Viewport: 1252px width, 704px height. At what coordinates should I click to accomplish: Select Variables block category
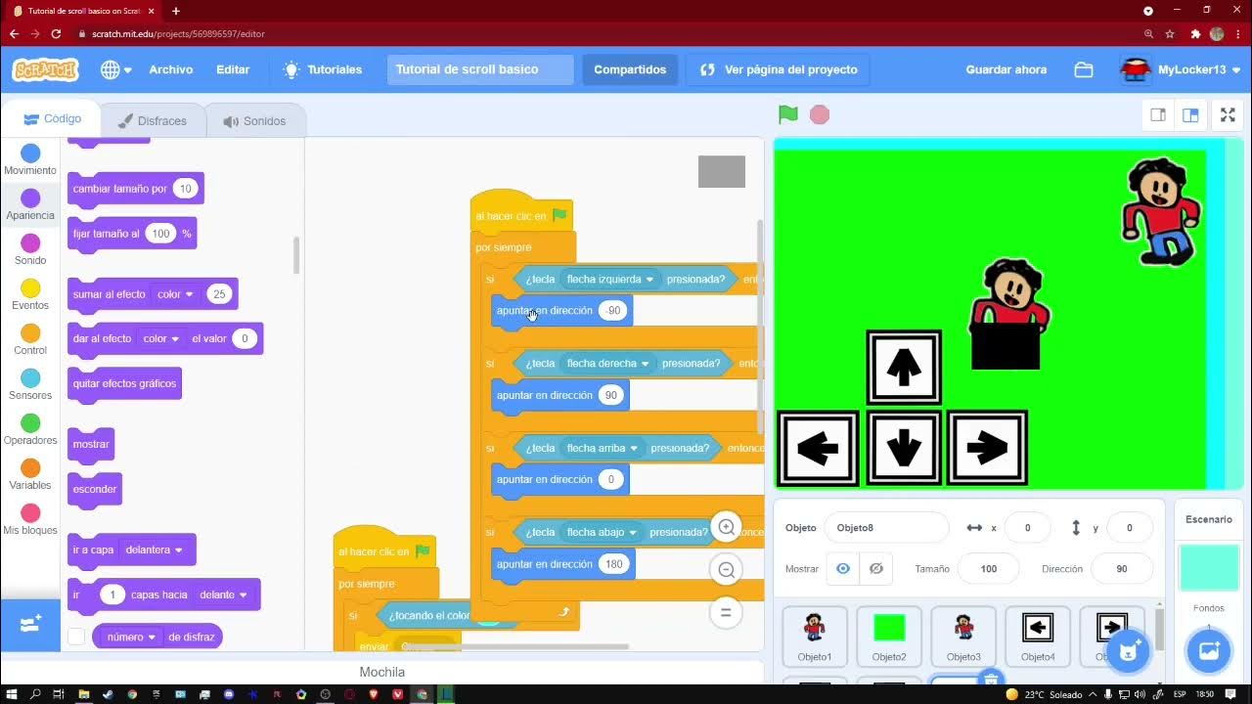pos(30,475)
